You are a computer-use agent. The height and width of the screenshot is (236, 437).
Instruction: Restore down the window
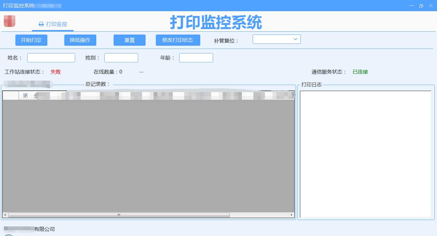point(421,6)
